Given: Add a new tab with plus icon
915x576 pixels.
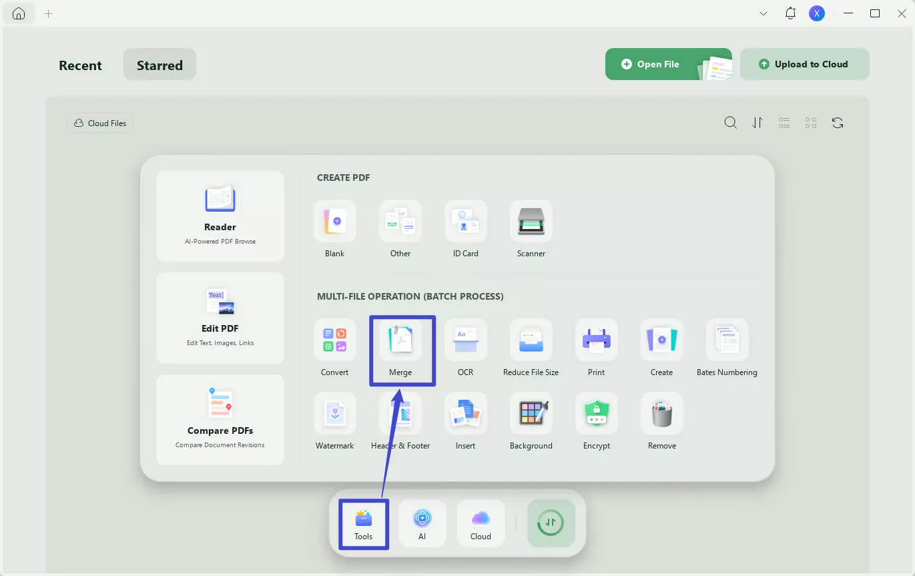Looking at the screenshot, I should 49,13.
